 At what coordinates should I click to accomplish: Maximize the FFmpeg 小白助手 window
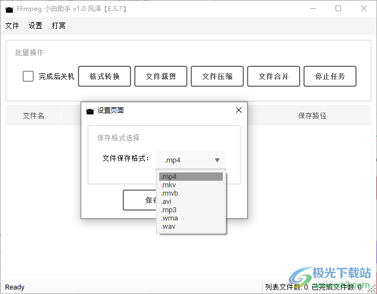[x=338, y=9]
